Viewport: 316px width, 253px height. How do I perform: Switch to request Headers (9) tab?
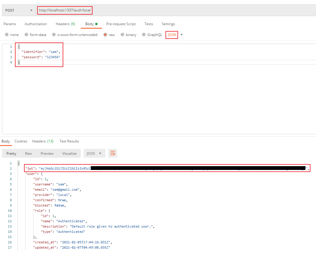pos(65,24)
